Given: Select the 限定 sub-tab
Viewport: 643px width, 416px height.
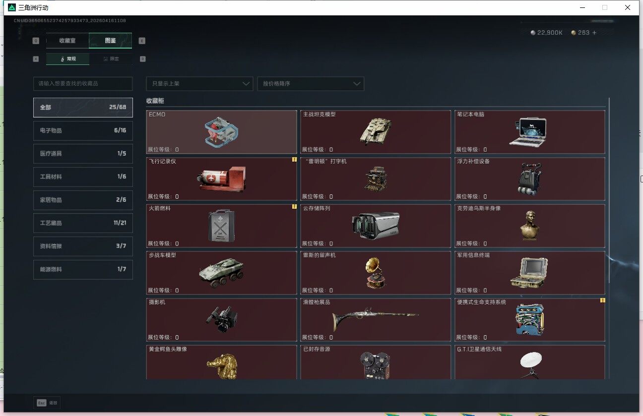Looking at the screenshot, I should 111,59.
